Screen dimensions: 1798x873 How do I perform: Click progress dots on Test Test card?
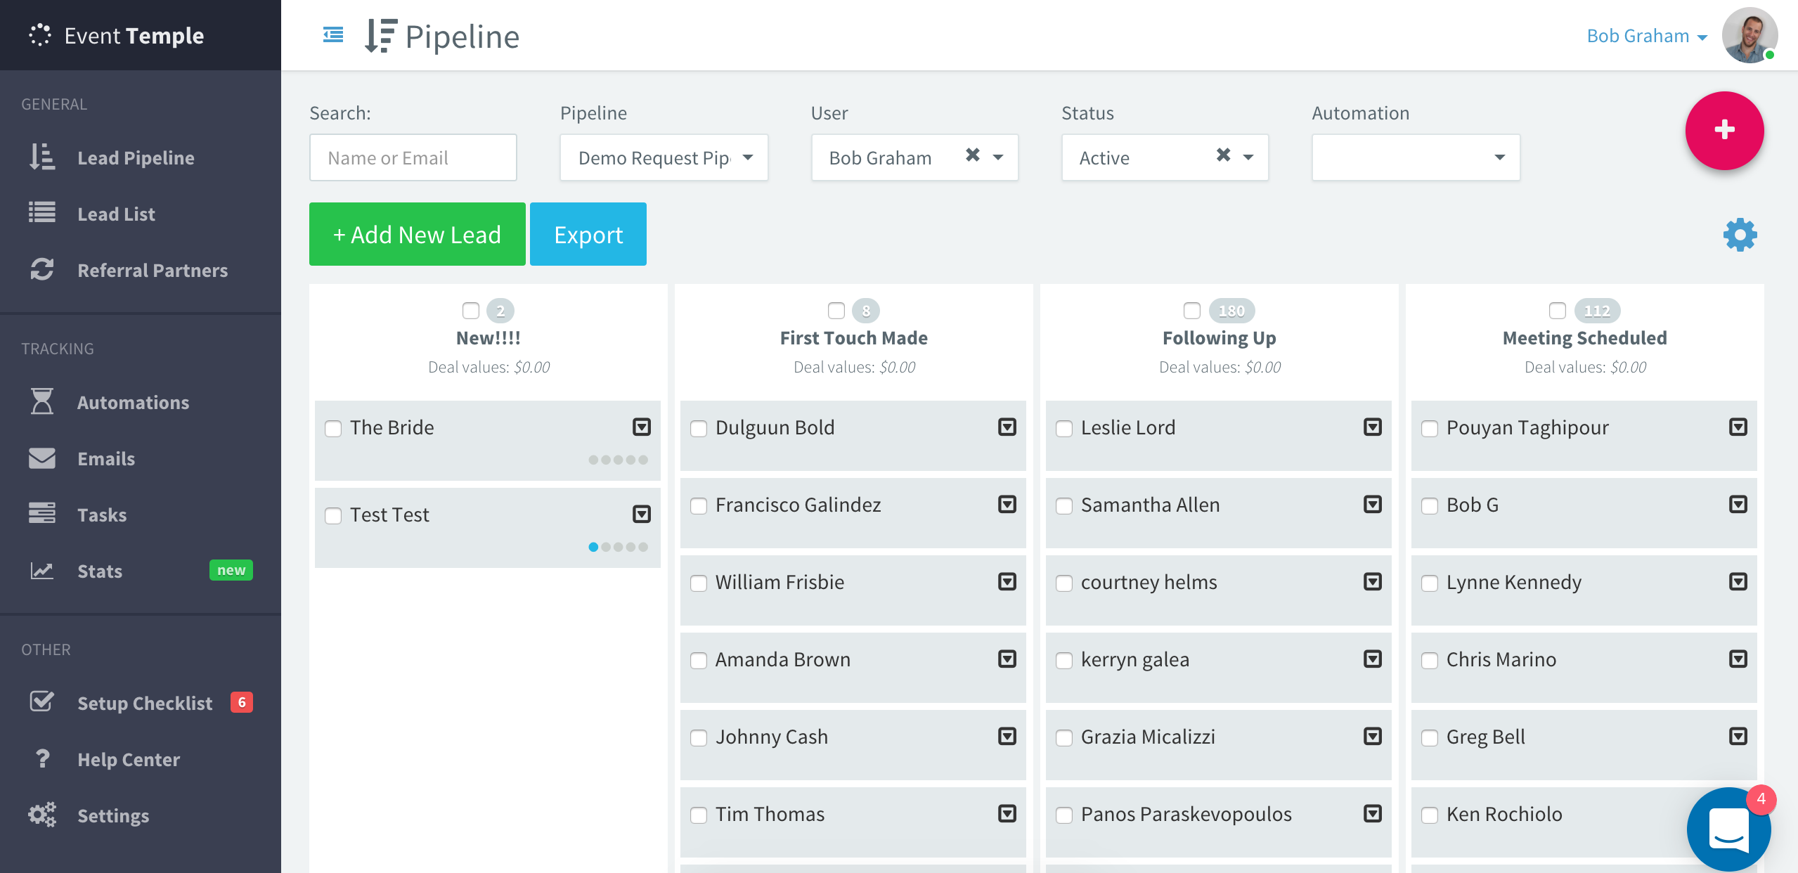point(618,547)
